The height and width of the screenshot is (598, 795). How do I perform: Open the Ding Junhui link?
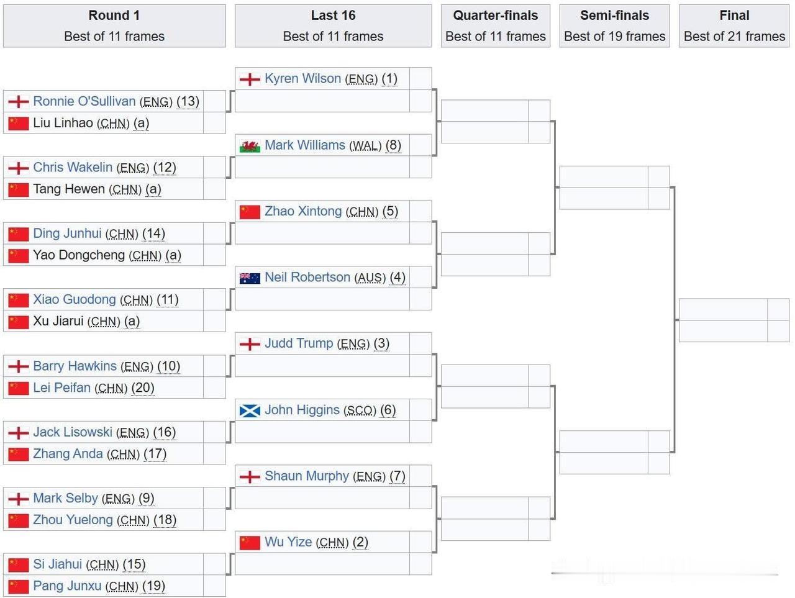click(67, 233)
